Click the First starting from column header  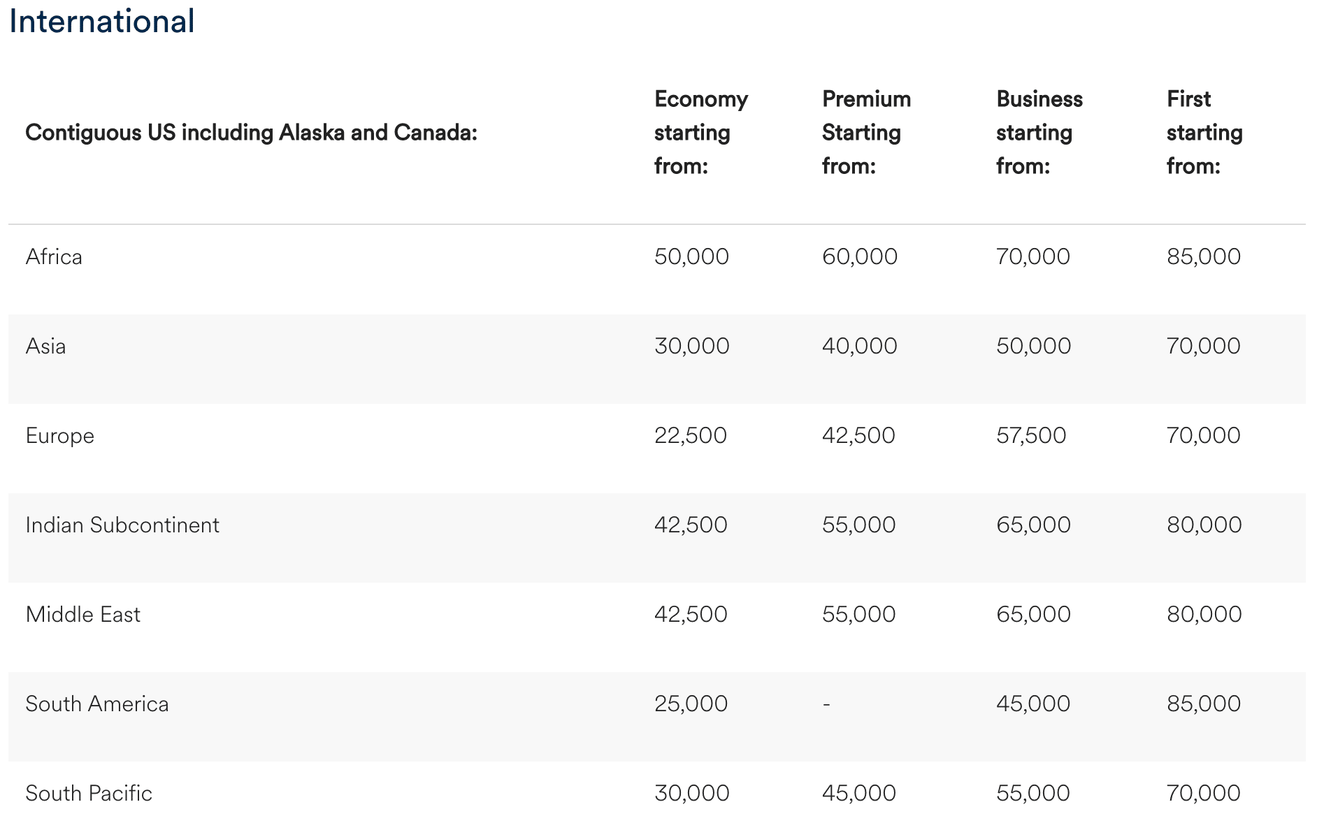point(1204,133)
